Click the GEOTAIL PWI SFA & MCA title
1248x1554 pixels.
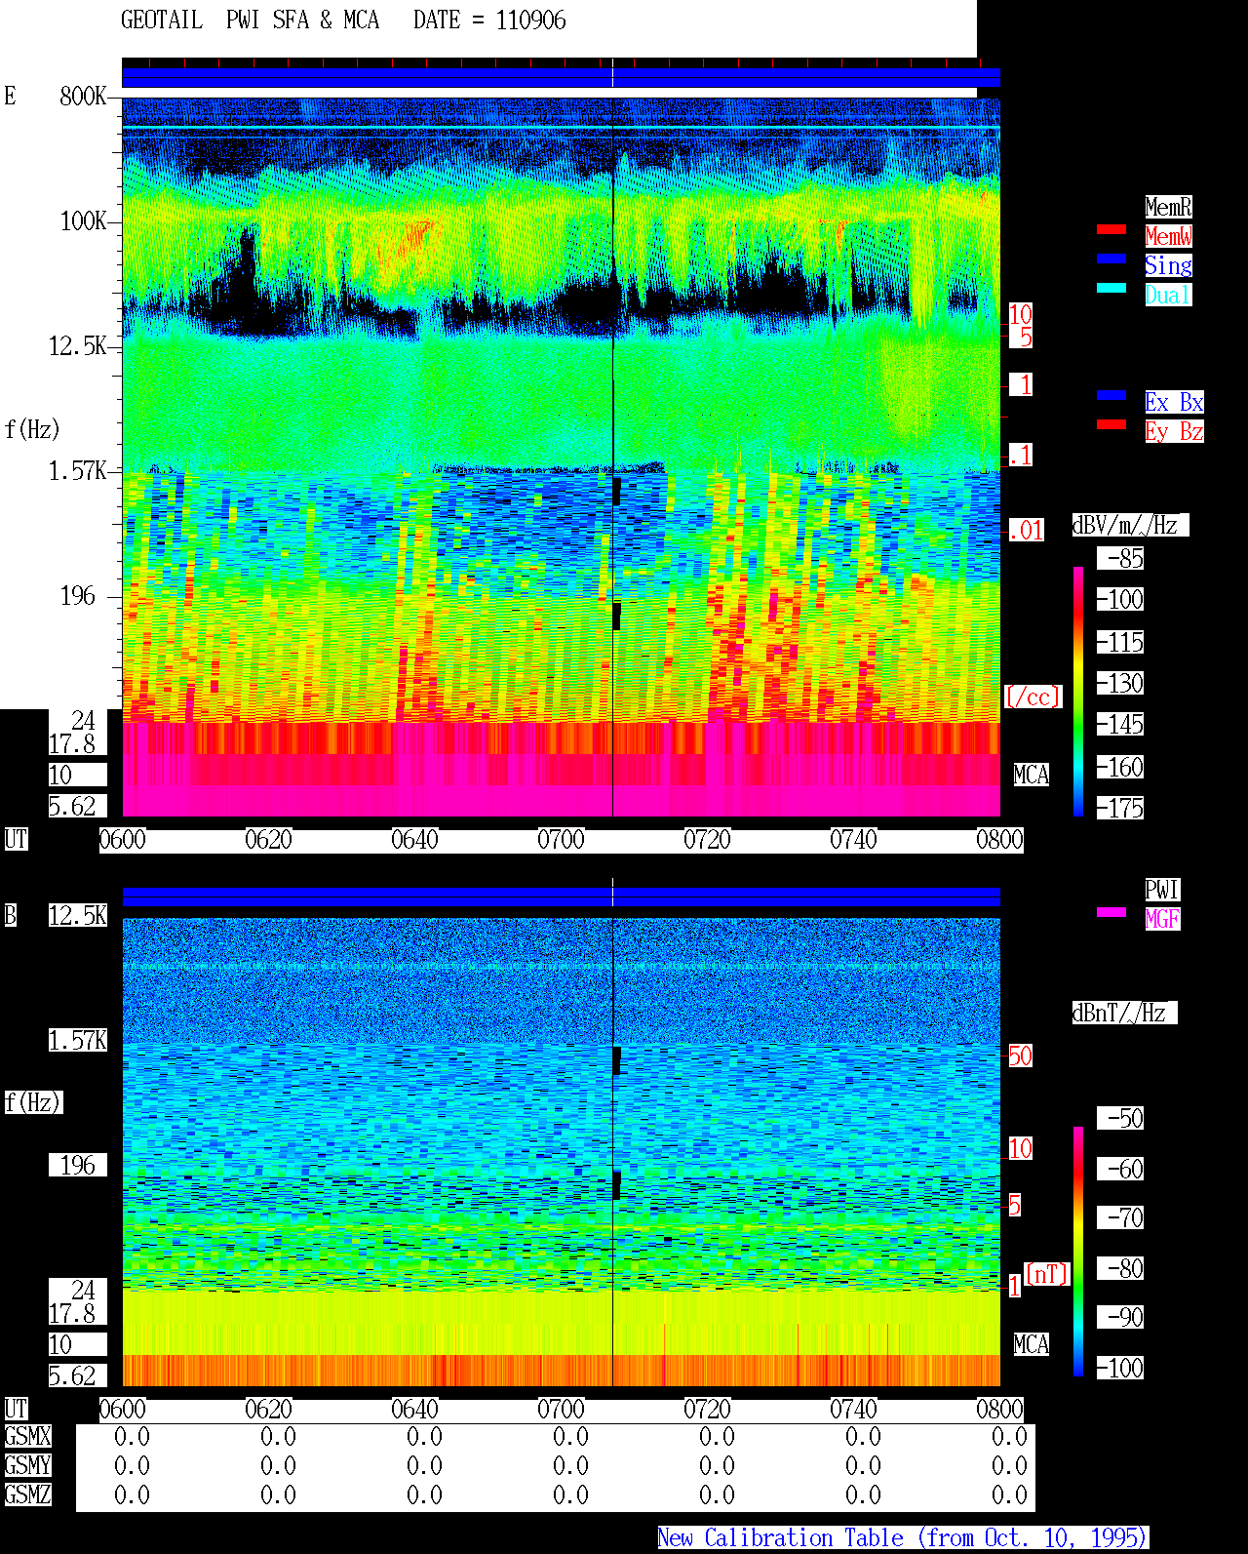coord(250,20)
